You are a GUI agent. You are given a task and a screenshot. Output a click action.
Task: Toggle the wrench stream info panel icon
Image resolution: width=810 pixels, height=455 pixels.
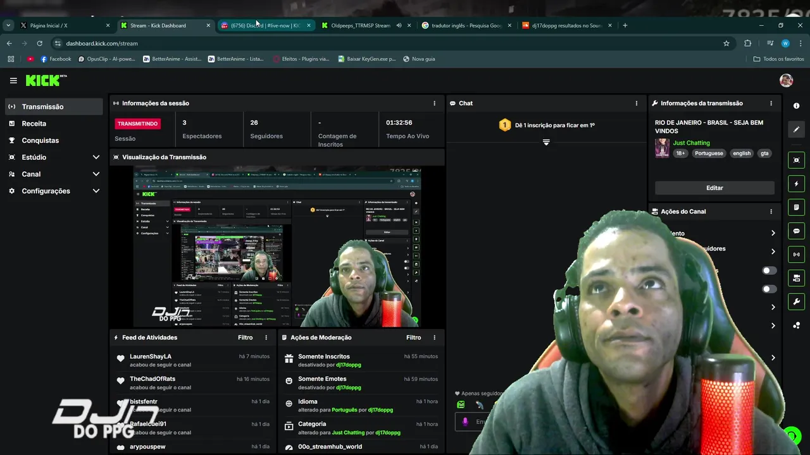coord(796,301)
